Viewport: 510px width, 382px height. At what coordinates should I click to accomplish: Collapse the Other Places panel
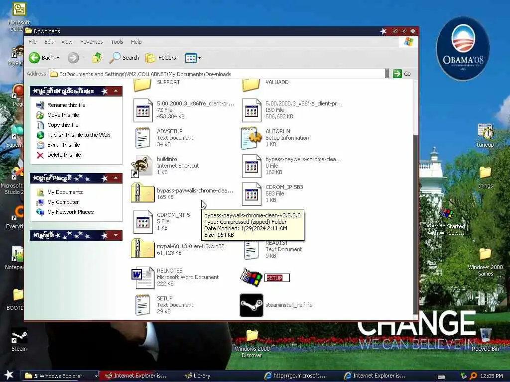click(x=116, y=178)
